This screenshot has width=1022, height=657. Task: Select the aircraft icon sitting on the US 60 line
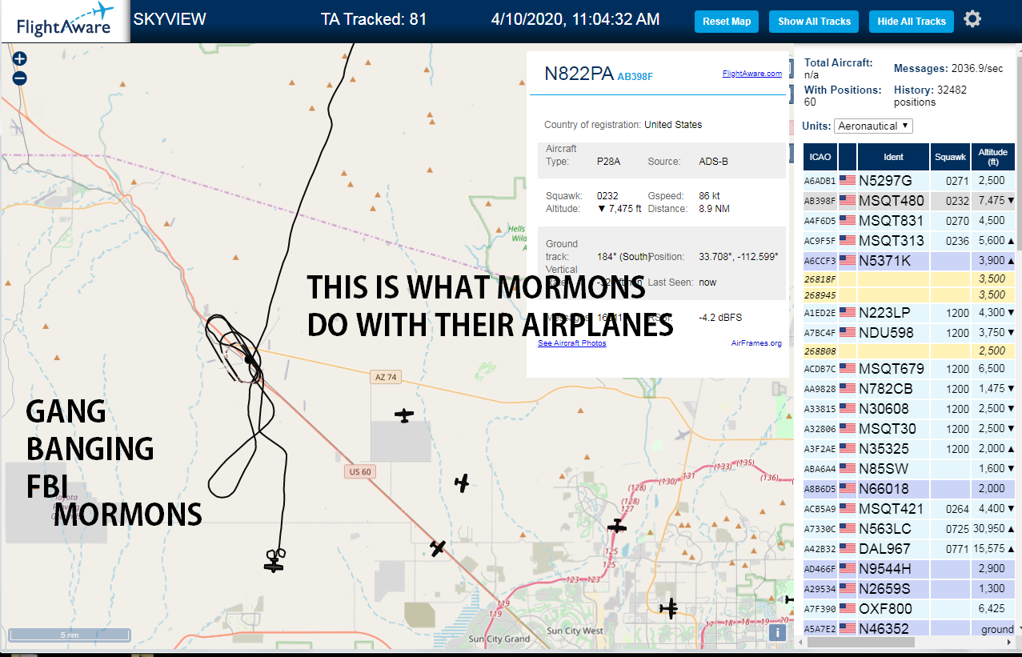point(438,548)
